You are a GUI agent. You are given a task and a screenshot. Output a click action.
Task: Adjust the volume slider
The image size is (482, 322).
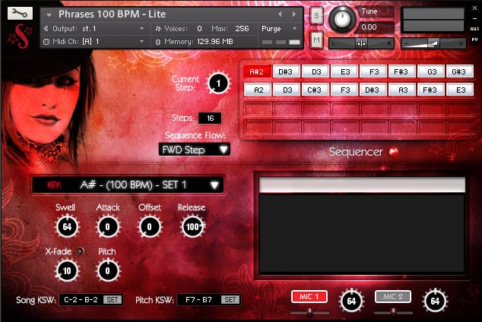[433, 44]
